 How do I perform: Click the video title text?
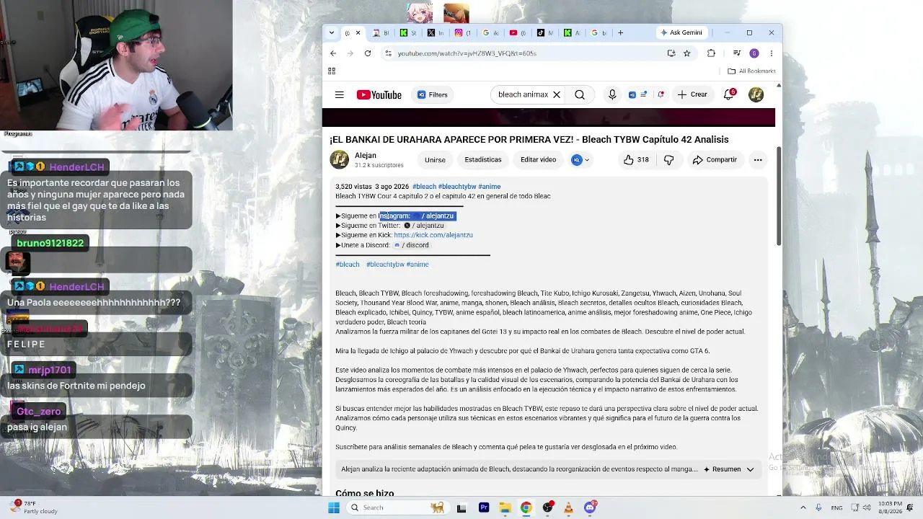coord(529,140)
